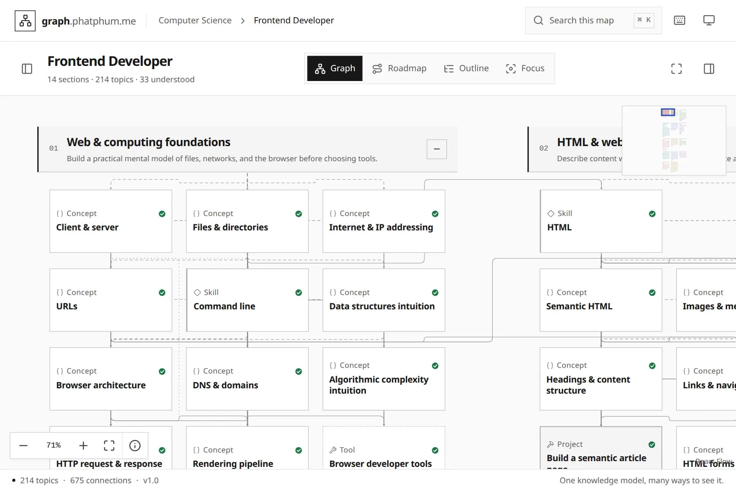
Task: Click the monitor theme icon
Action: click(x=709, y=20)
